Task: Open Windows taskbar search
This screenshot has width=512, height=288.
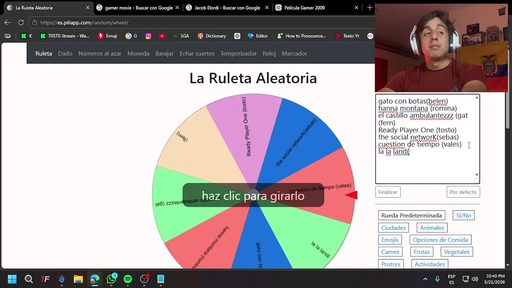Action: [x=29, y=279]
